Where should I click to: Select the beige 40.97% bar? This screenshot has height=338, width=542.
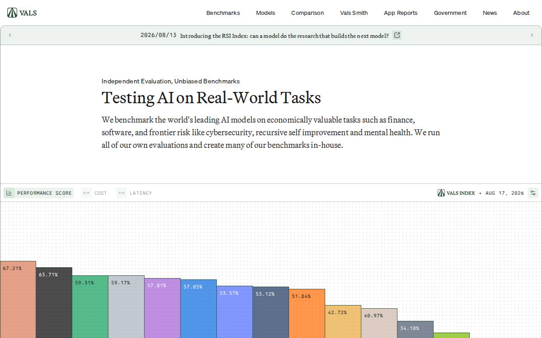pyautogui.click(x=379, y=323)
